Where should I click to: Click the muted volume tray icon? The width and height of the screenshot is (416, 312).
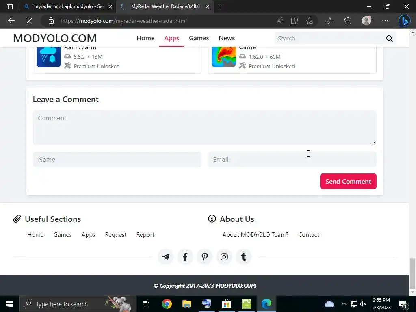point(363,304)
